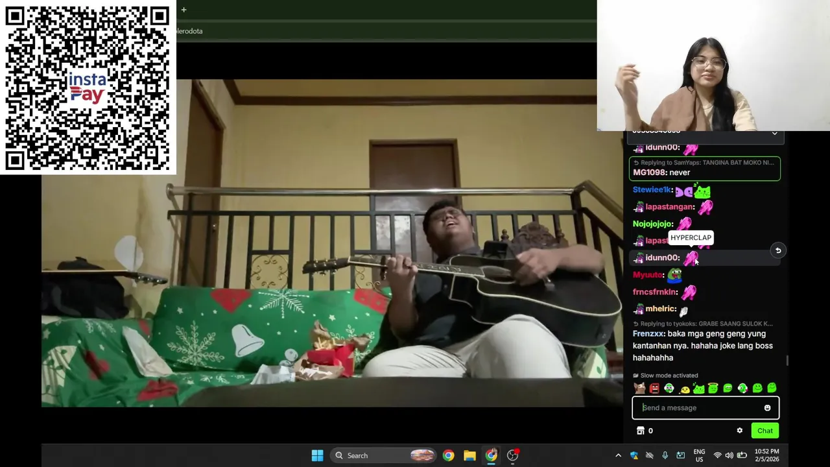Viewport: 830px width, 467px height.
Task: Click the pink clap emote from frncsfrnkin
Action: [689, 293]
